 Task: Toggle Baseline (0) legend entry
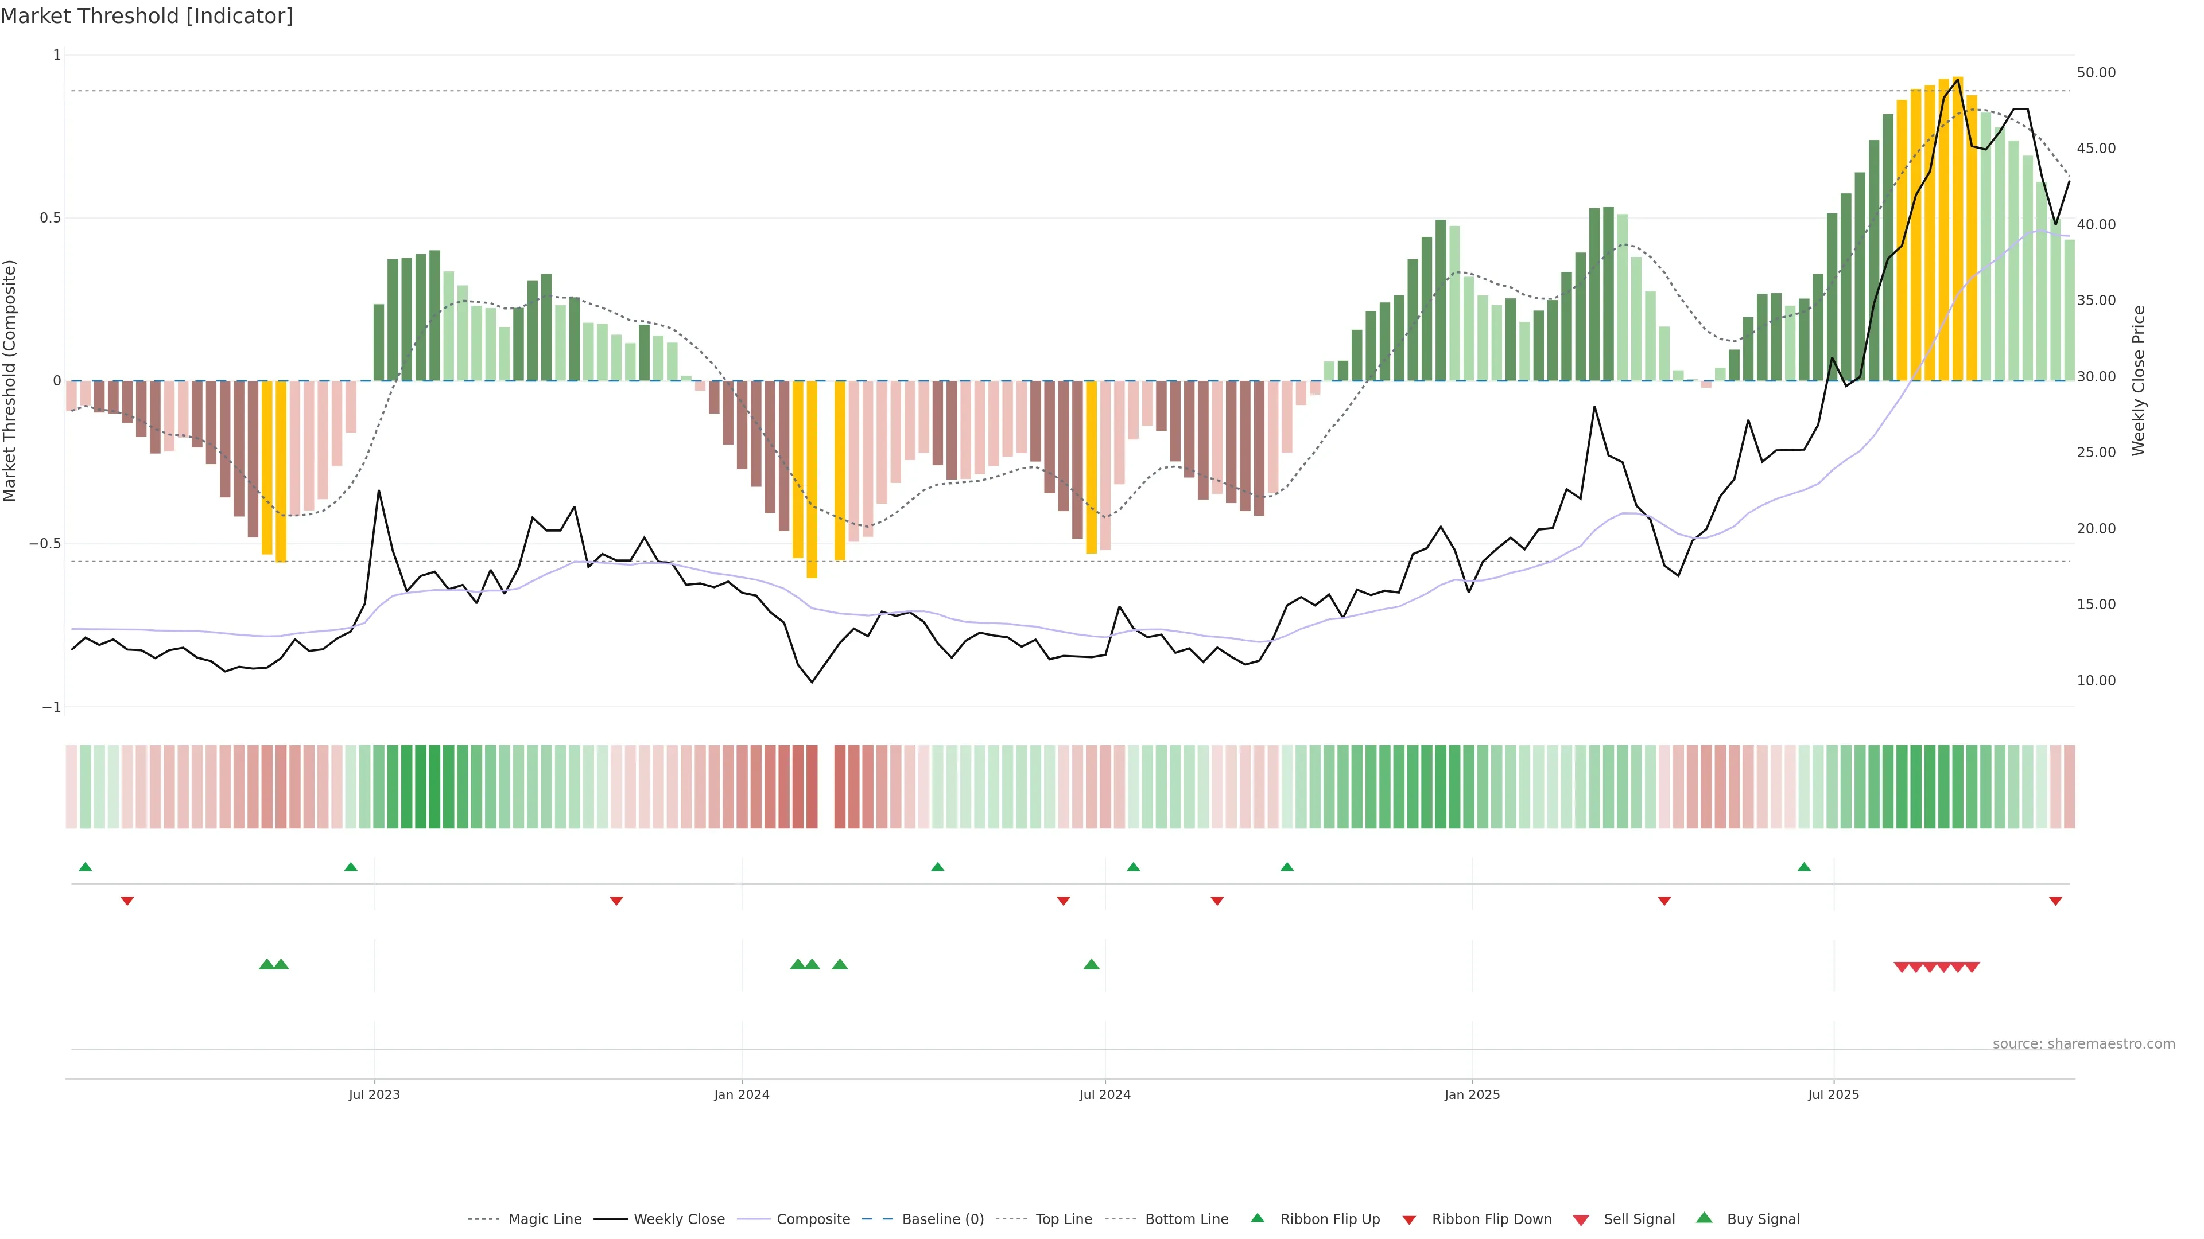(x=943, y=1219)
